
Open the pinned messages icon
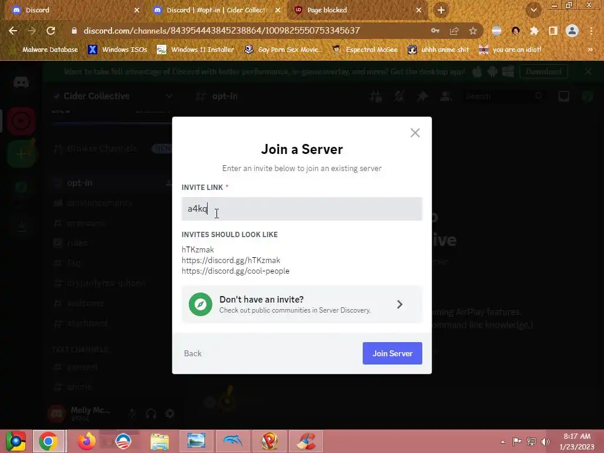422,96
